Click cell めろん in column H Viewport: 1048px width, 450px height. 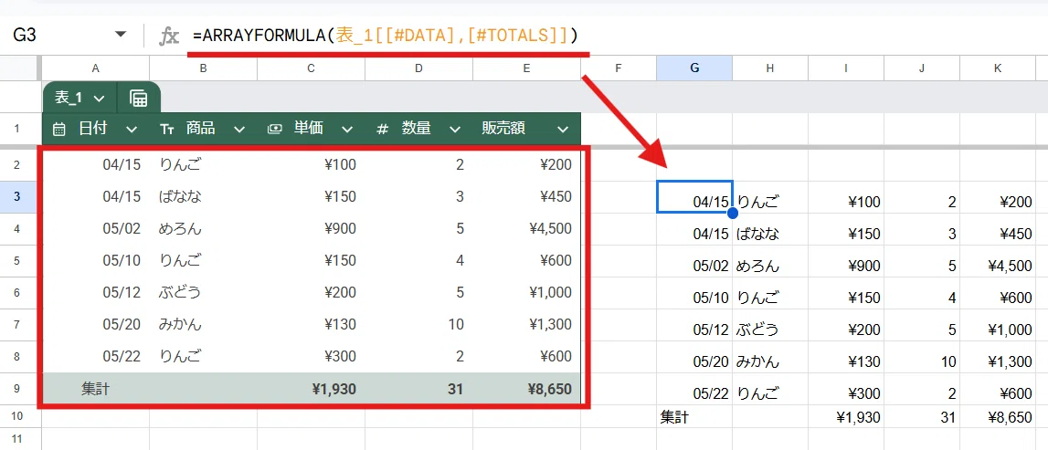(x=757, y=266)
